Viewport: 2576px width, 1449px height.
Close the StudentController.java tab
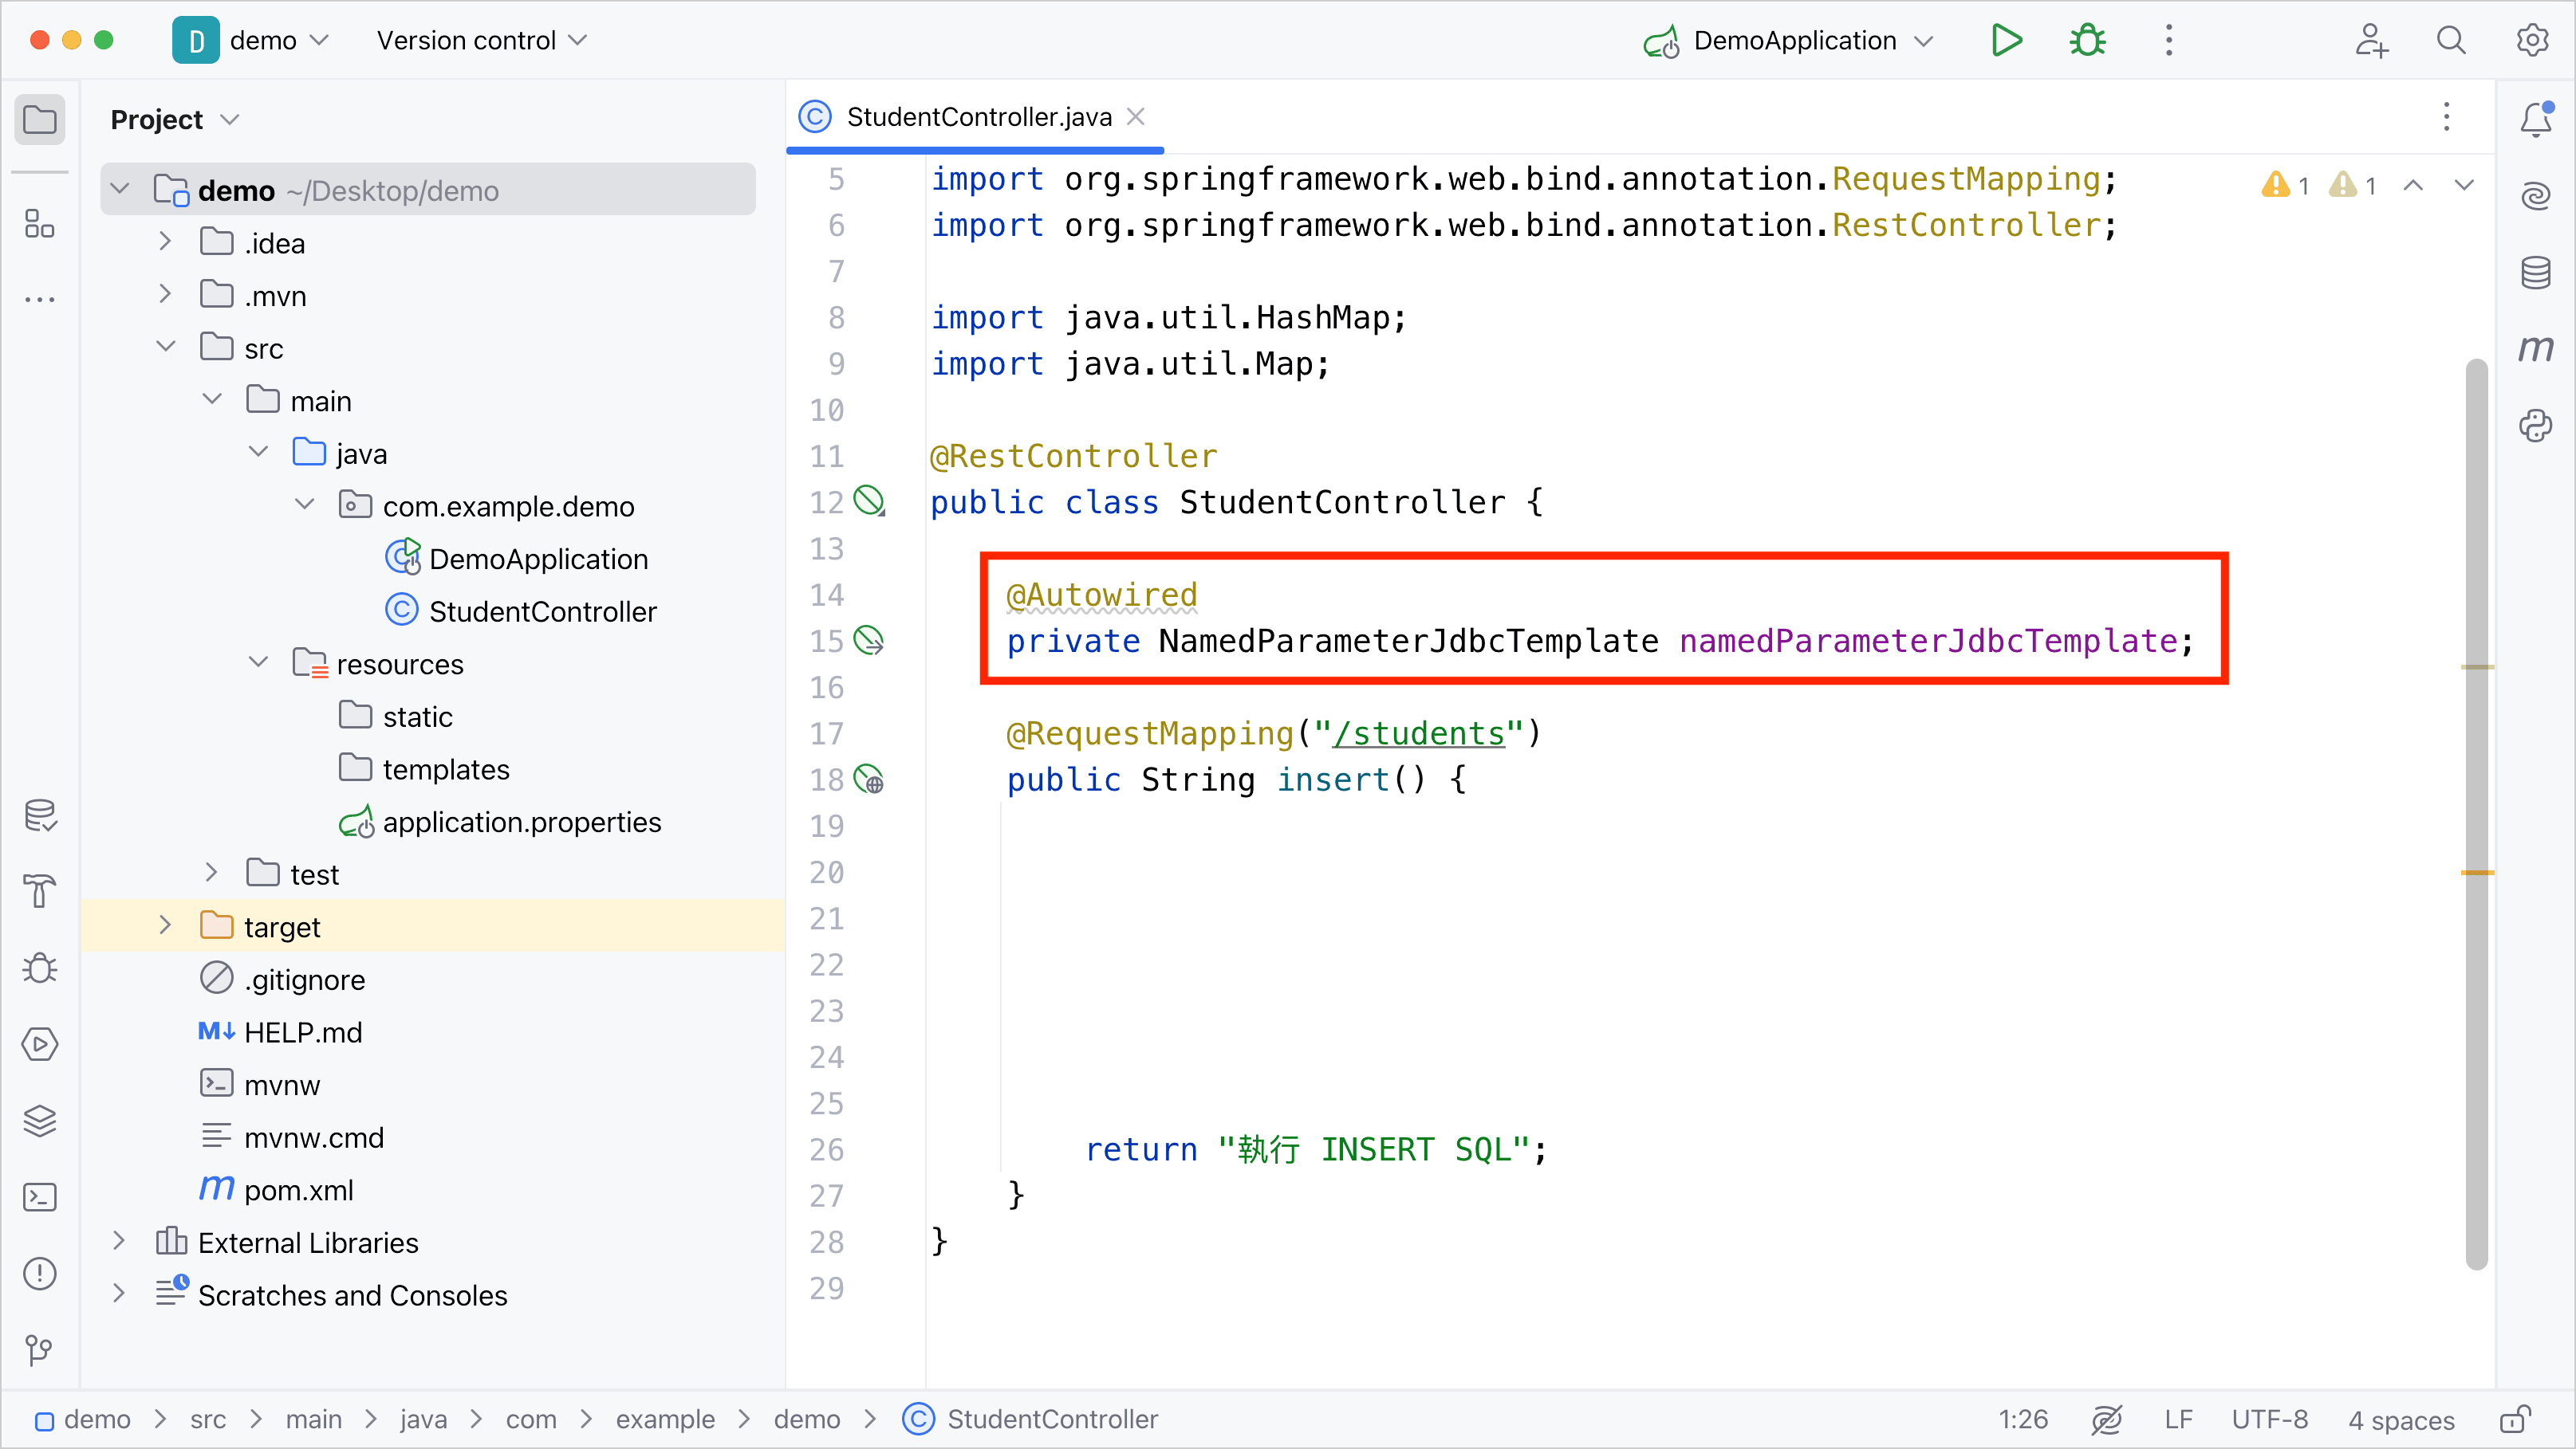1135,117
